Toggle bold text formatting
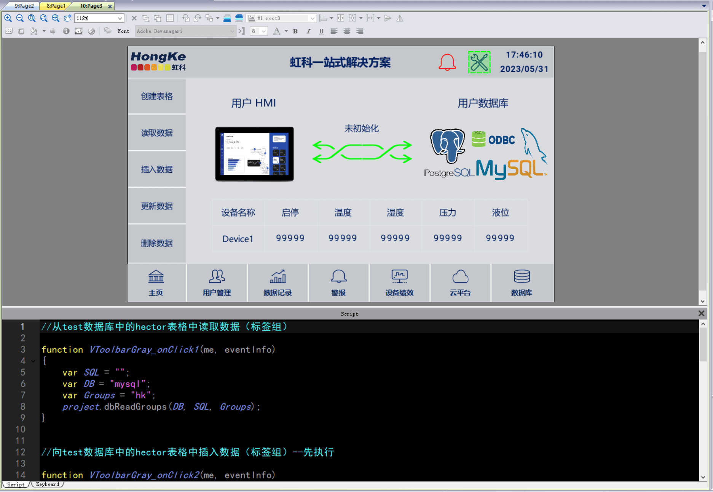The image size is (713, 492). point(295,31)
